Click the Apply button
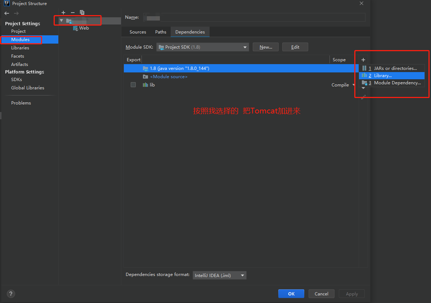The height and width of the screenshot is (303, 431). (x=351, y=294)
